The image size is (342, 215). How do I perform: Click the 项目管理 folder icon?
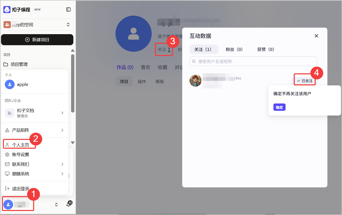(x=6, y=64)
